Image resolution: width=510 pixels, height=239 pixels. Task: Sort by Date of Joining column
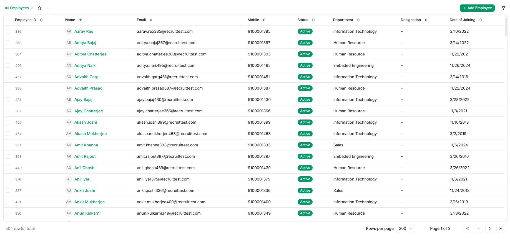(x=481, y=20)
